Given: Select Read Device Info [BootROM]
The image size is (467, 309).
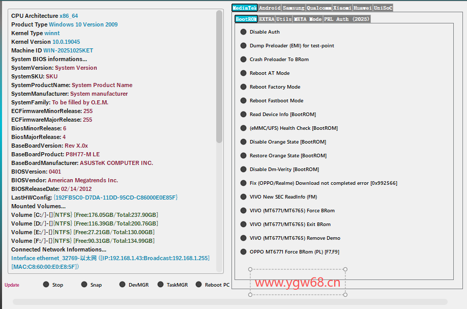Looking at the screenshot, I should (x=278, y=114).
